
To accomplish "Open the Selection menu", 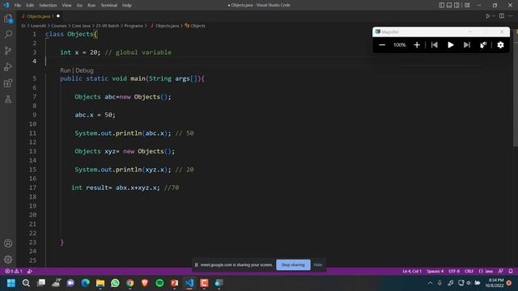I will point(48,6).
